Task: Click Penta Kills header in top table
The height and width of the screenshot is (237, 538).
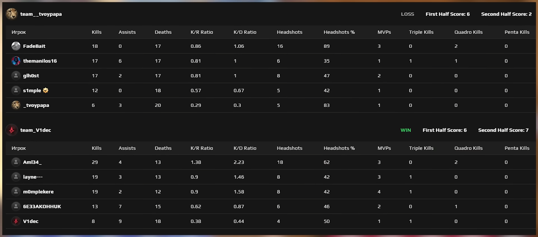Action: (x=517, y=32)
